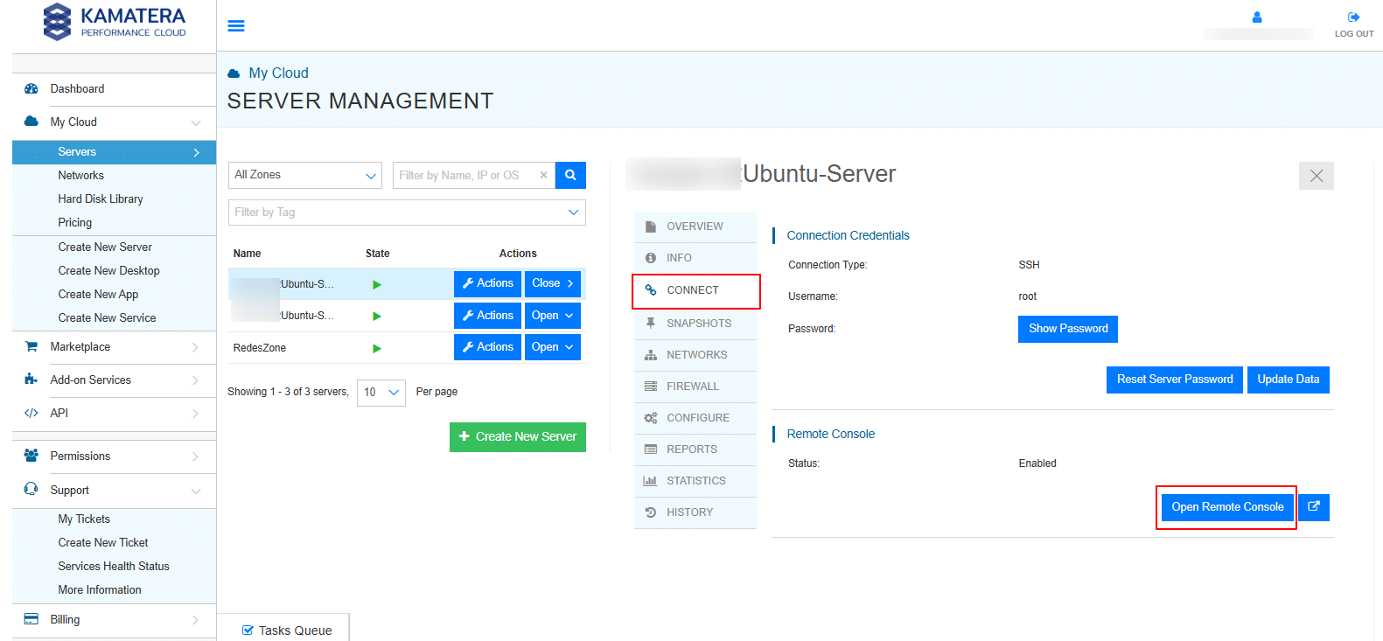Clear the name filter with X

pos(543,175)
